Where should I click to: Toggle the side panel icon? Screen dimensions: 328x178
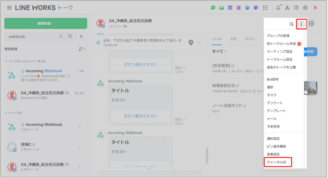[x=311, y=23]
